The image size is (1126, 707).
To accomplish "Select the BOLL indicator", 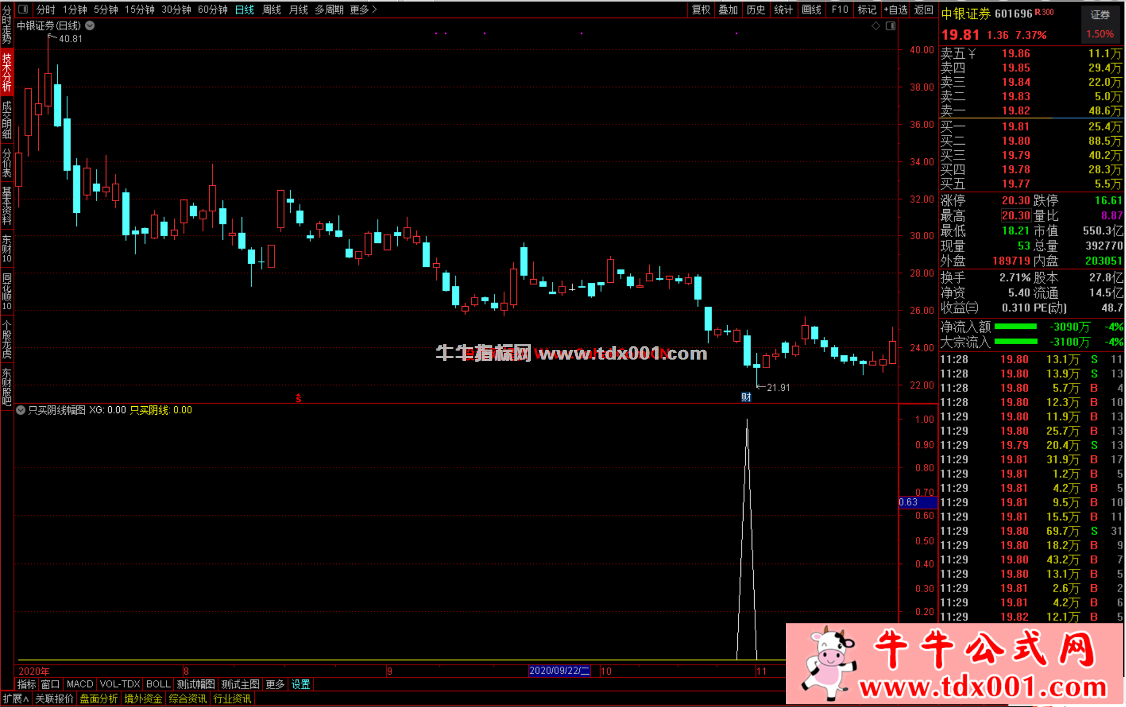I will coord(158,684).
